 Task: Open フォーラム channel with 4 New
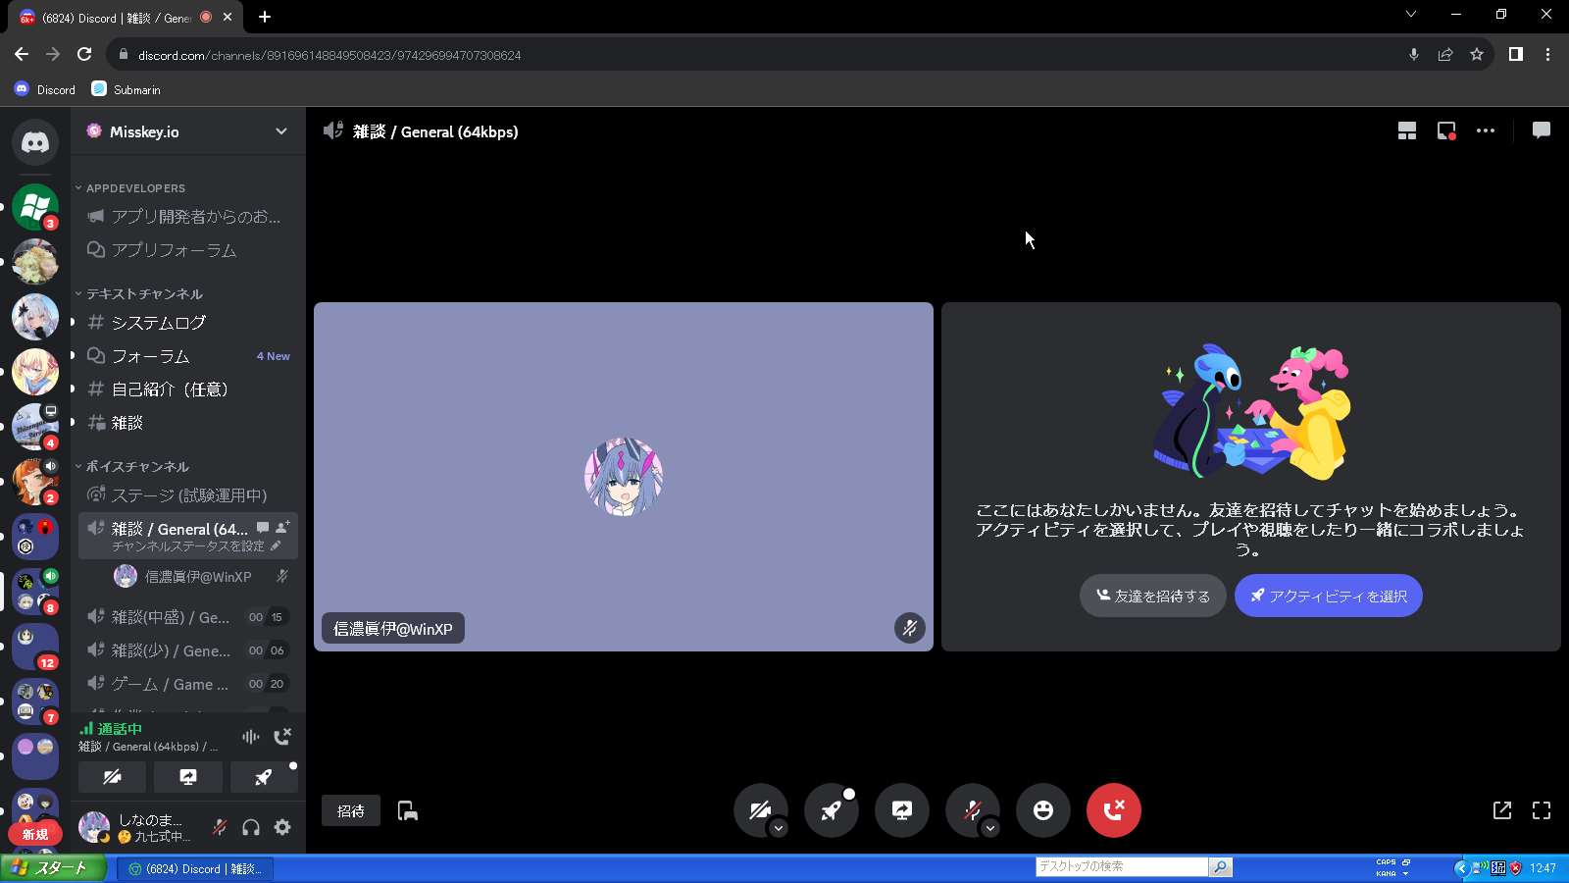pyautogui.click(x=188, y=356)
